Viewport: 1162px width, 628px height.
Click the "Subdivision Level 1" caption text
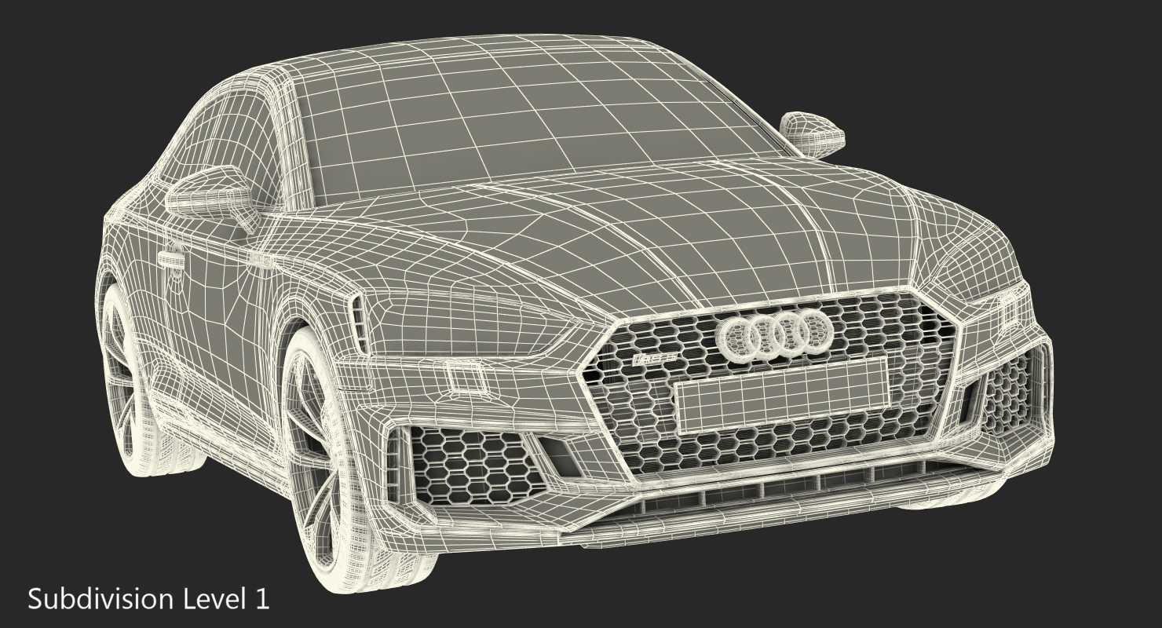click(x=149, y=600)
